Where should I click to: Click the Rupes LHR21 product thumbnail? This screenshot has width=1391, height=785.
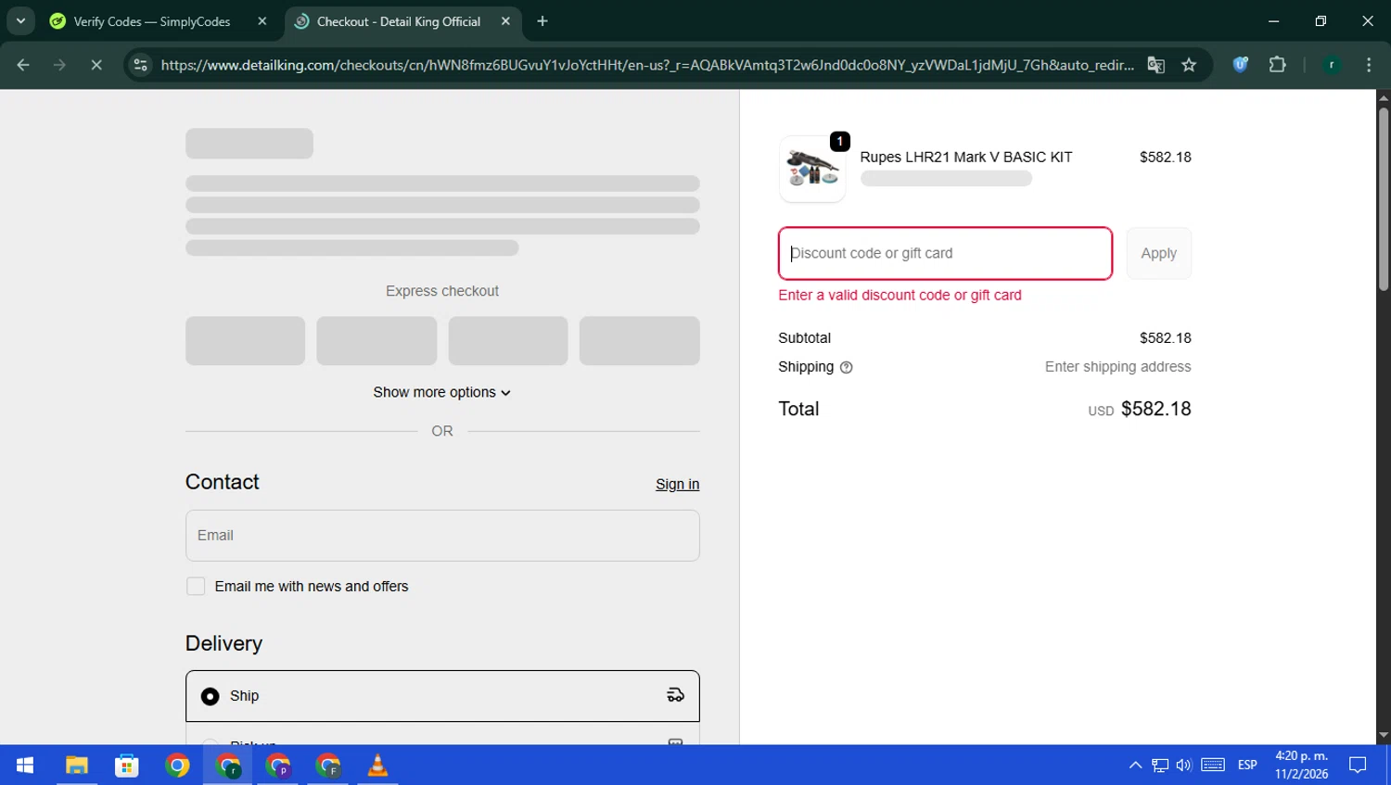pyautogui.click(x=812, y=169)
